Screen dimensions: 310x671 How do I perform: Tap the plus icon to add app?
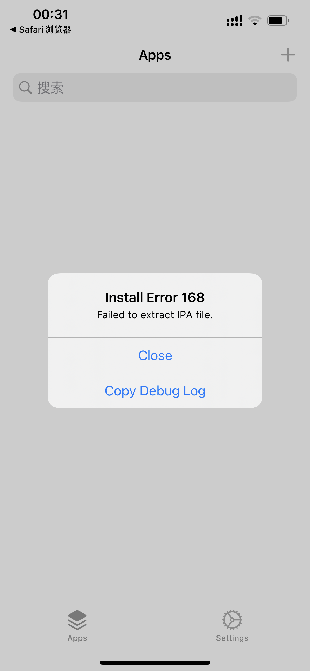tap(288, 55)
